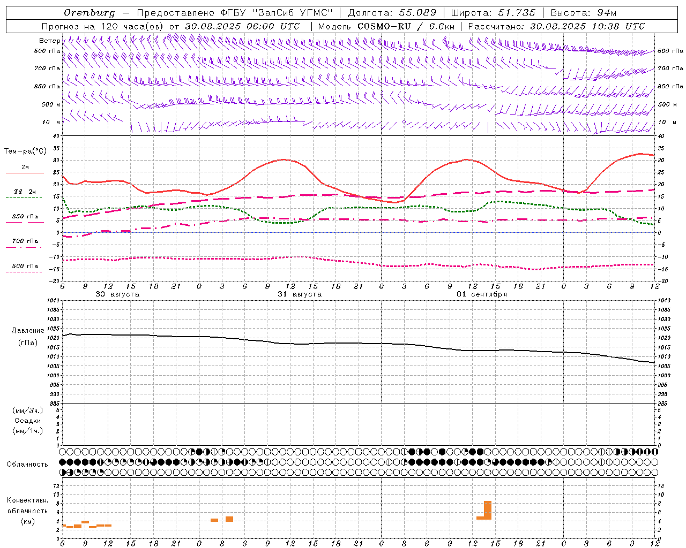Image resolution: width=686 pixels, height=548 pixels.
Task: Click the pink dotted 500 гПа legend line
Action: point(24,272)
